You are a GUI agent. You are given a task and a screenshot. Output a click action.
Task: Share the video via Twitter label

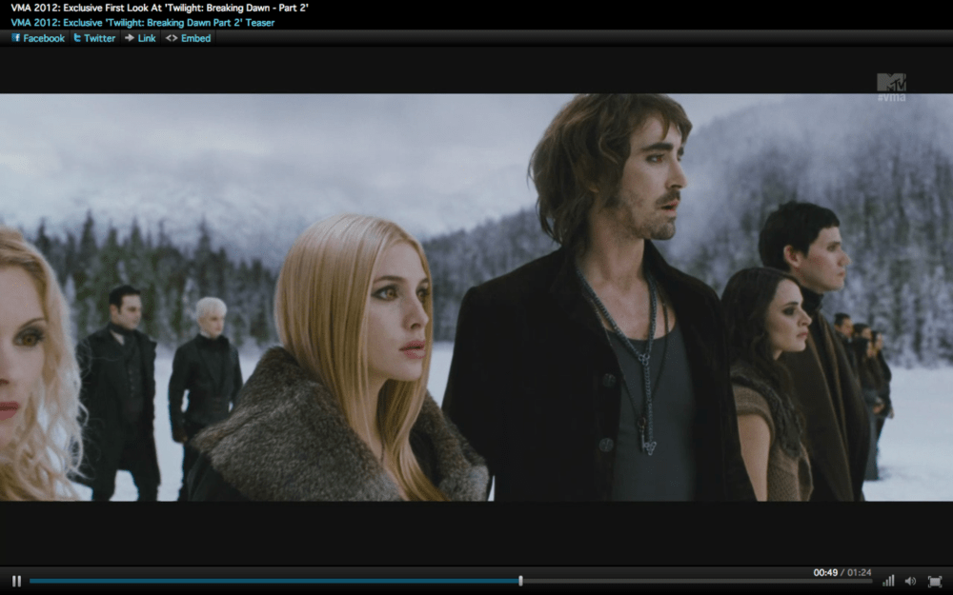tap(99, 38)
